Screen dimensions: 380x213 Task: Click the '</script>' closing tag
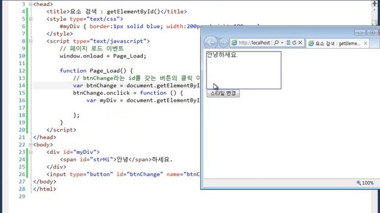pyautogui.click(x=61, y=130)
